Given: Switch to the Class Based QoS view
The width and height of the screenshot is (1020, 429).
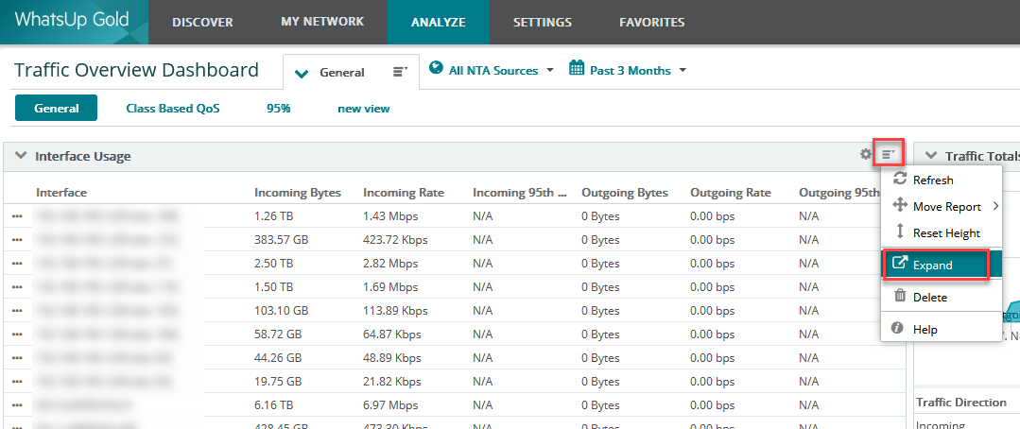Looking at the screenshot, I should [173, 109].
